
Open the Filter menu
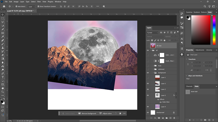(x=39, y=2)
